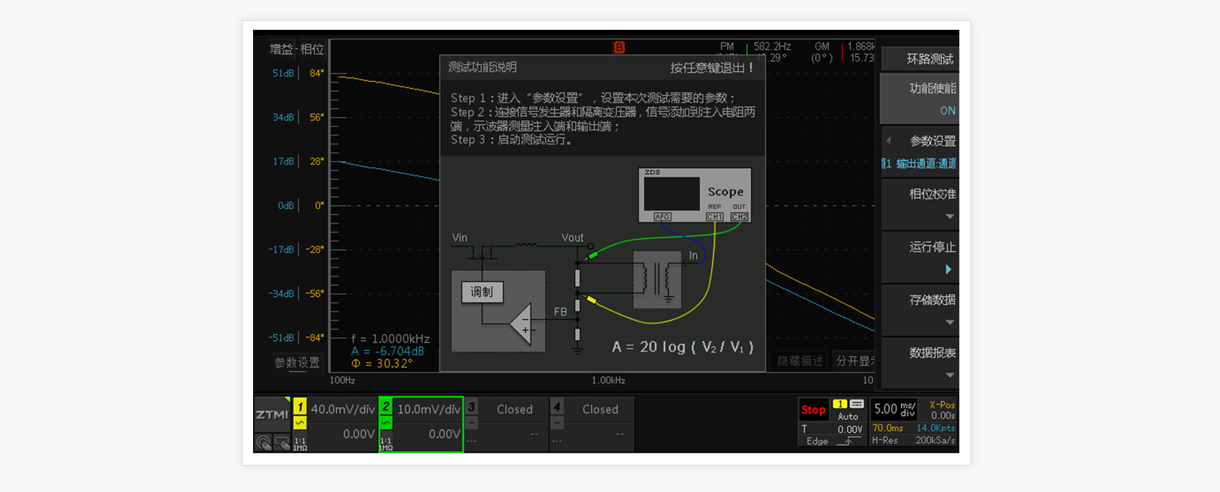1220x492 pixels.
Task: Select the green channel 2 number badge
Action: coord(386,407)
